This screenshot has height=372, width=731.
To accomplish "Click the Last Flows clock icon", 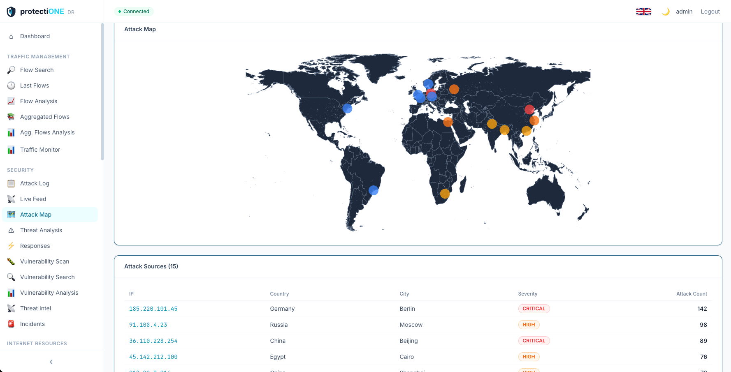I will 11,85.
